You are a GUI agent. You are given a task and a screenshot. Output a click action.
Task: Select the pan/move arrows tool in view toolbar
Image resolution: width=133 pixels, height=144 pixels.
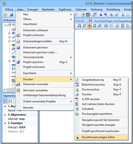coord(89,26)
